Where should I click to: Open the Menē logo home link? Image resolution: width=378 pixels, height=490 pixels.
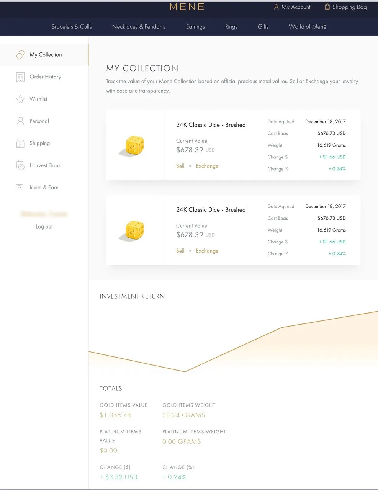coord(187,7)
